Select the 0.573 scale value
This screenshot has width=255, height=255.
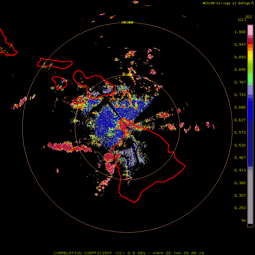point(240,133)
